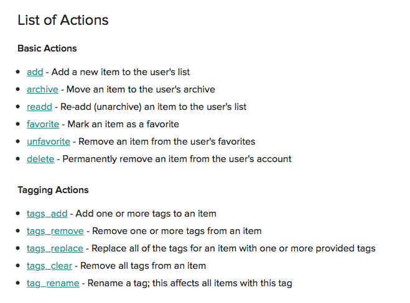Open the tag_rename link
This screenshot has height=303, width=410.
click(53, 283)
